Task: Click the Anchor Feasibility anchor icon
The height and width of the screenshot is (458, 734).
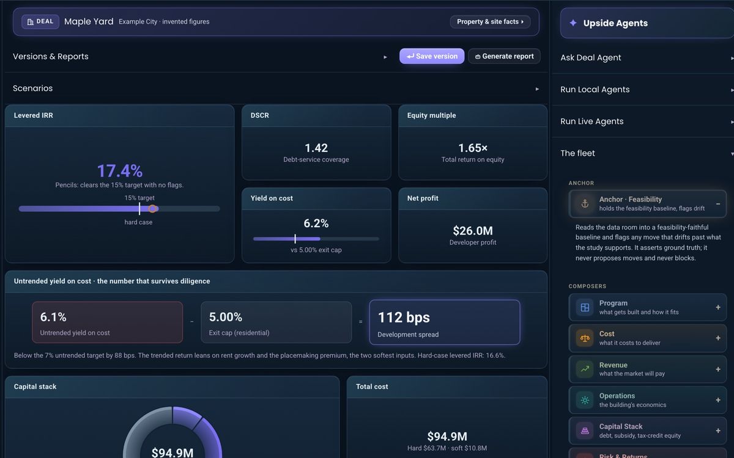Action: (x=585, y=204)
